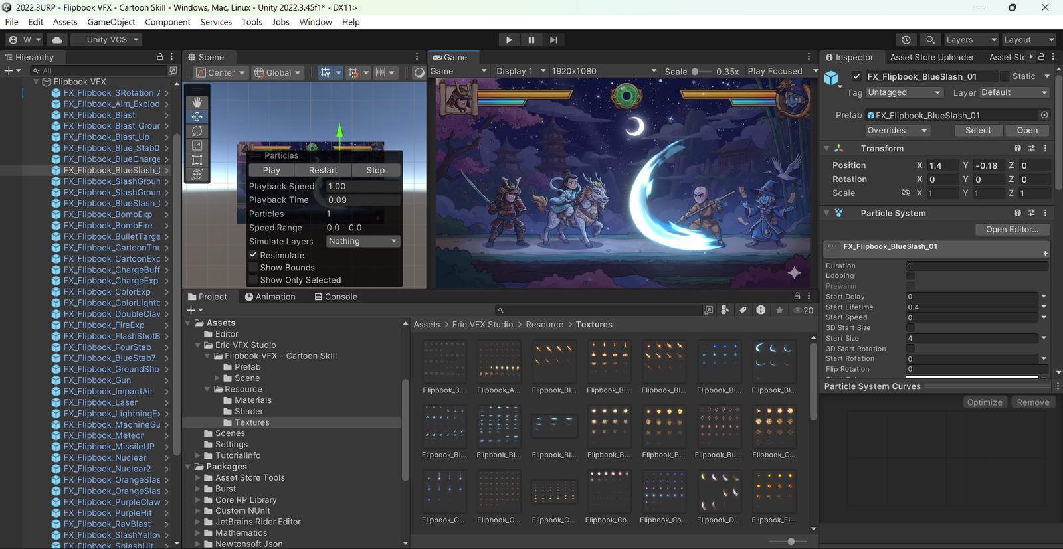The height and width of the screenshot is (549, 1063).
Task: Toggle the Static checkbox in Inspector
Action: coord(1005,76)
